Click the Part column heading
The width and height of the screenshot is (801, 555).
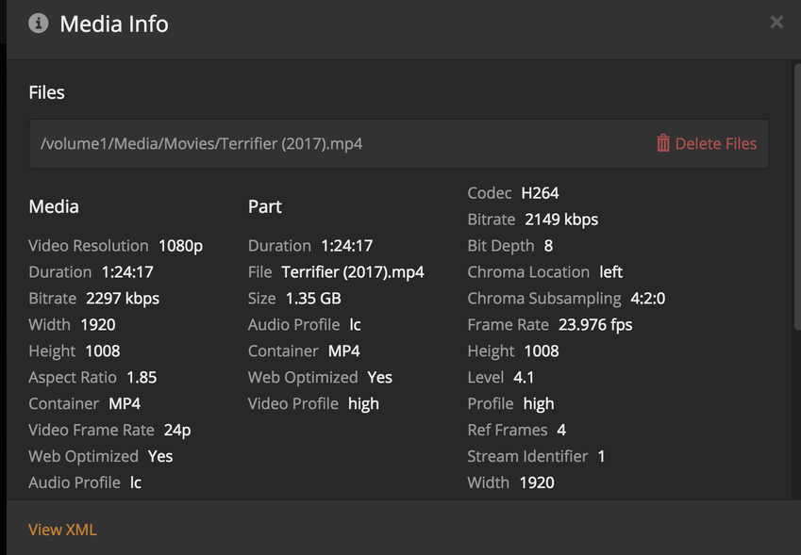[265, 206]
